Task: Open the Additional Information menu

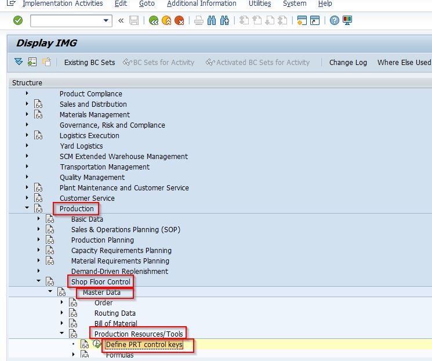Action: 201,3
